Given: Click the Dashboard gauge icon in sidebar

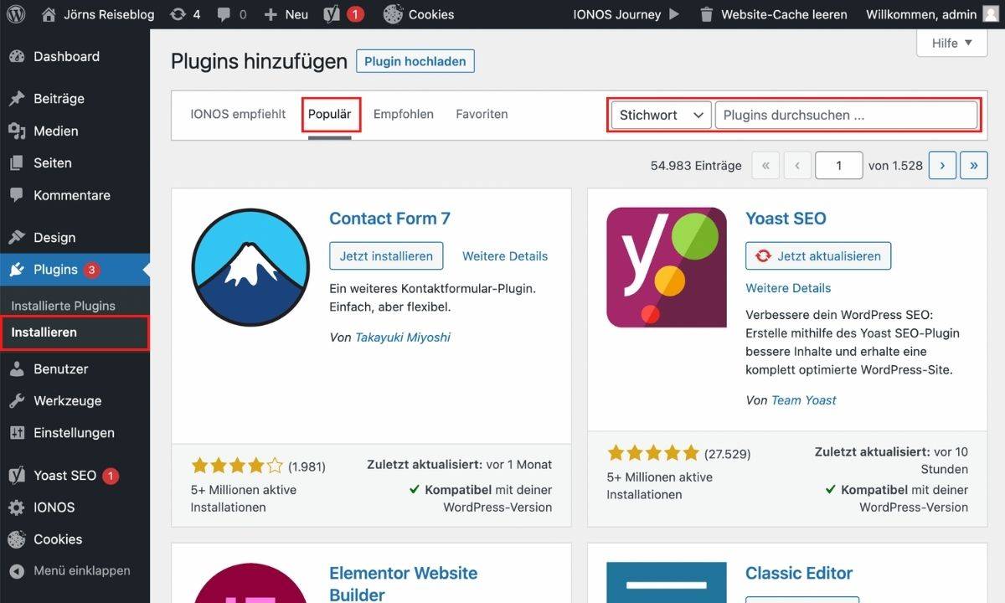Looking at the screenshot, I should point(17,57).
